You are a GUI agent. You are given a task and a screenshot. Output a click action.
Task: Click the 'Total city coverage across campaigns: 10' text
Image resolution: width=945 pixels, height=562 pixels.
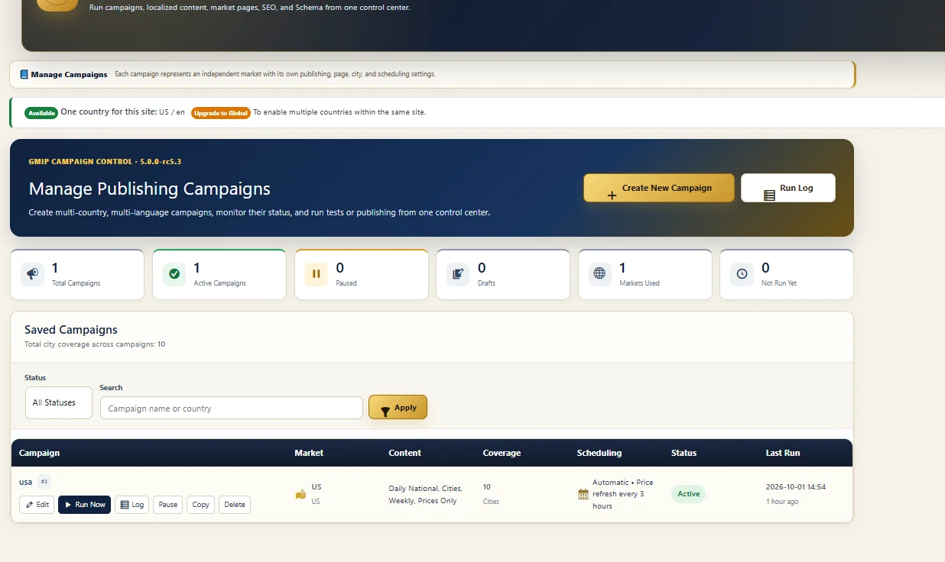coord(95,344)
